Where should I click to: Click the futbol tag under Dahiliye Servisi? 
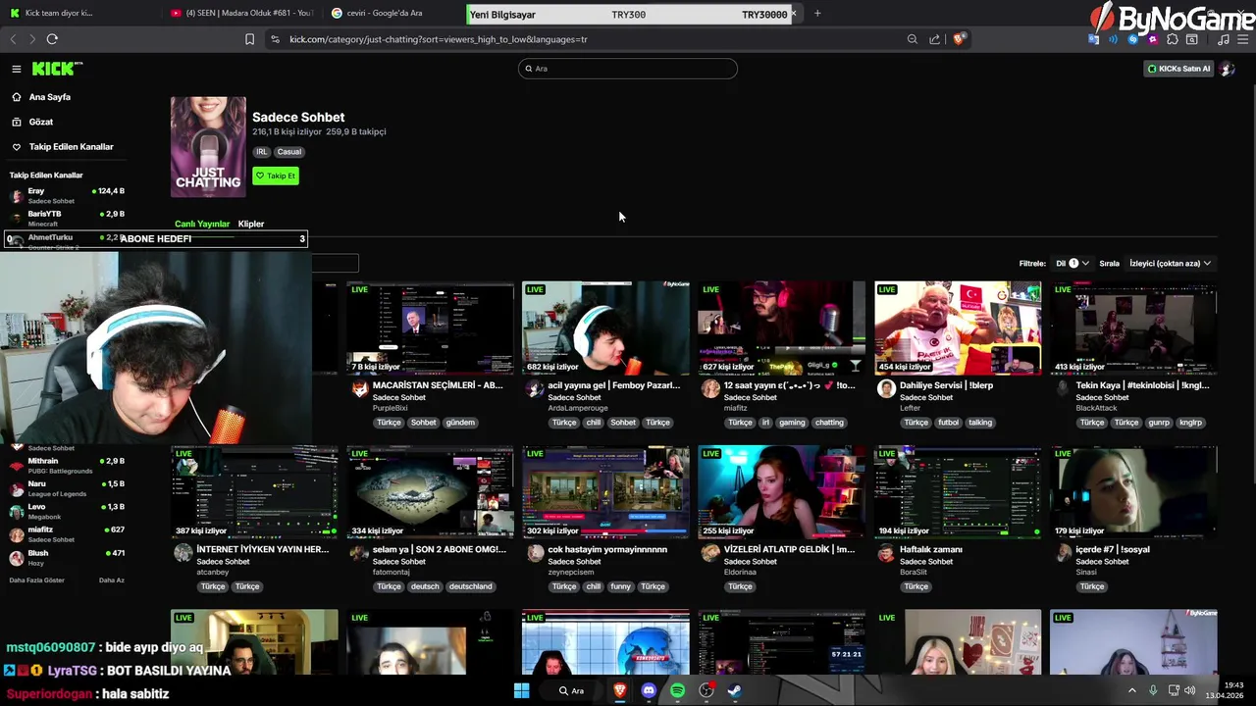click(948, 423)
